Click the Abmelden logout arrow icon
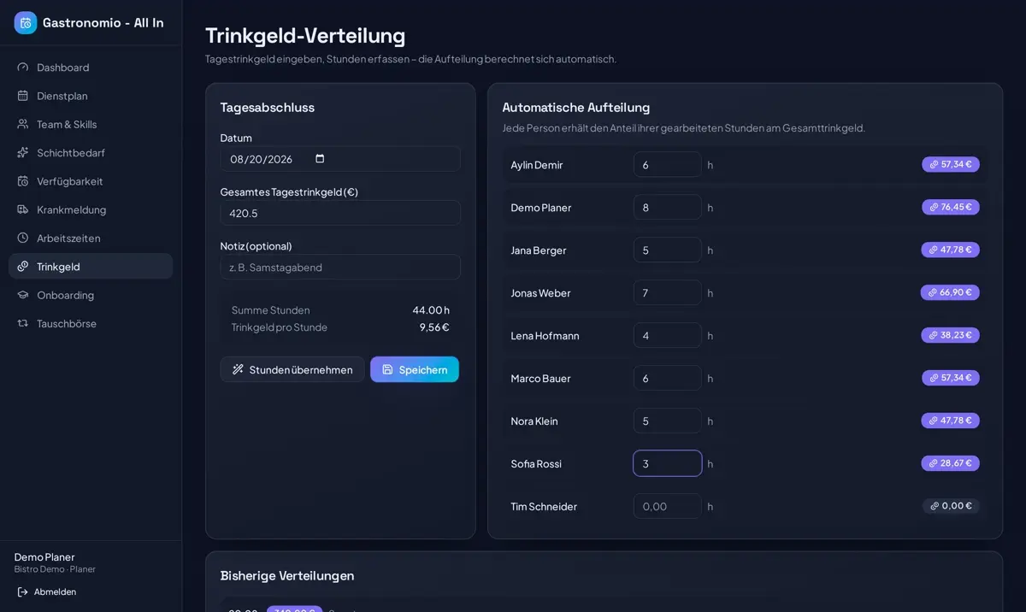 tap(23, 591)
